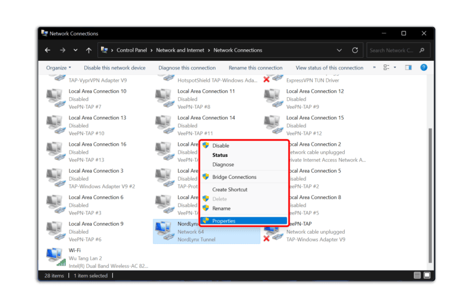The image size is (473, 308).
Task: Open the Organize dropdown menu
Action: 59,68
